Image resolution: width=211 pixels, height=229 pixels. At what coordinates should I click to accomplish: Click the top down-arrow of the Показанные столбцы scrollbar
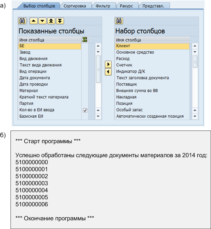coord(98,52)
